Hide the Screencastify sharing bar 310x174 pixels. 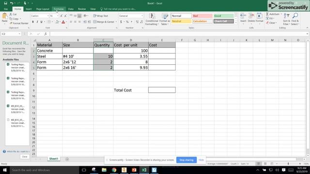coord(201,160)
